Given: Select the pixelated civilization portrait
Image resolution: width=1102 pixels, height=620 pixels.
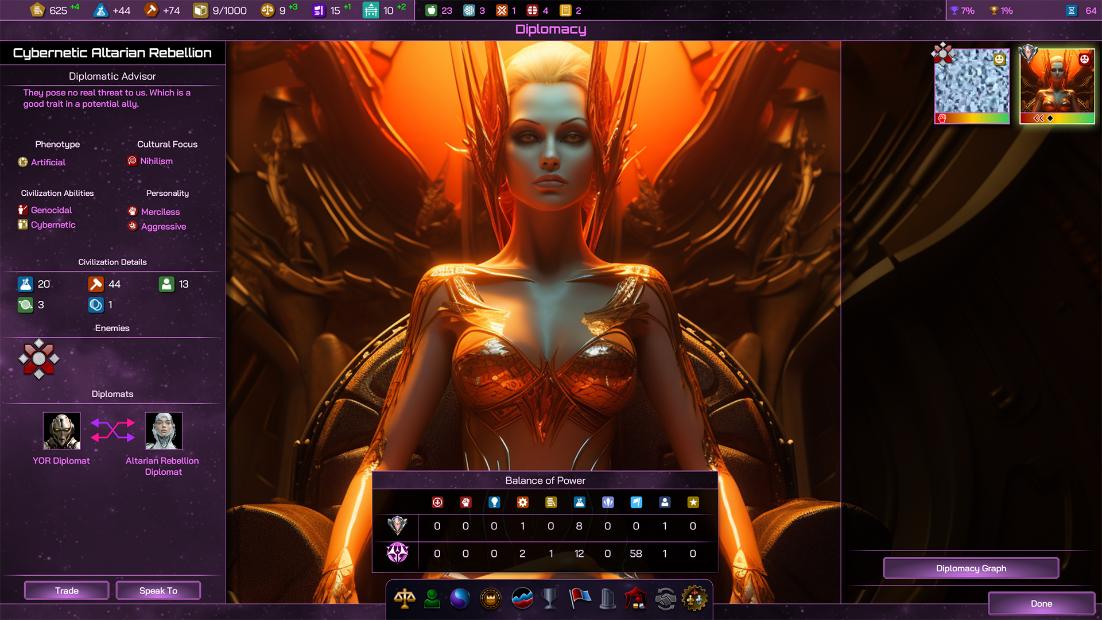Looking at the screenshot, I should pos(972,81).
